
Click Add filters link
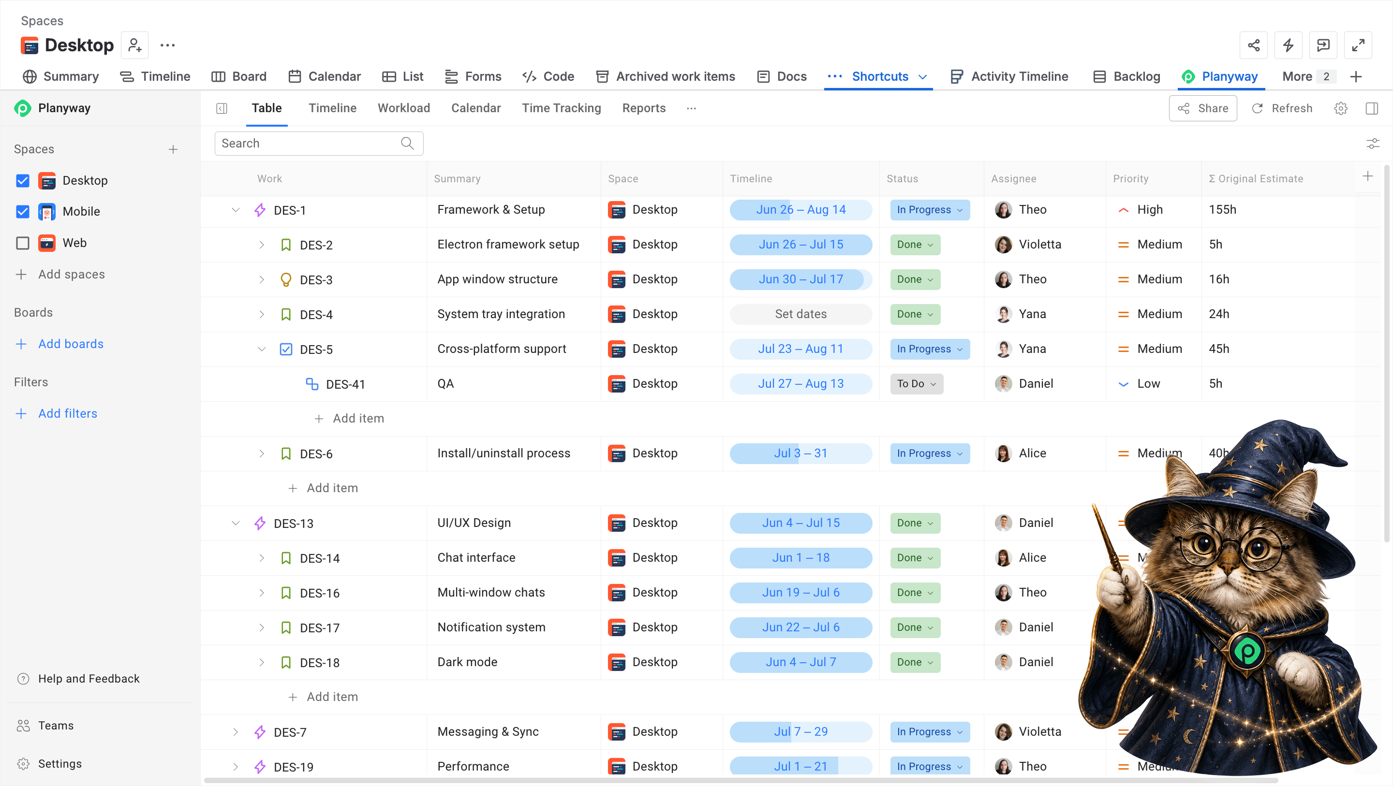click(56, 413)
